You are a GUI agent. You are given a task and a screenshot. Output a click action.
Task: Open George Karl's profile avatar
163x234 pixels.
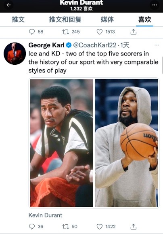(15, 53)
